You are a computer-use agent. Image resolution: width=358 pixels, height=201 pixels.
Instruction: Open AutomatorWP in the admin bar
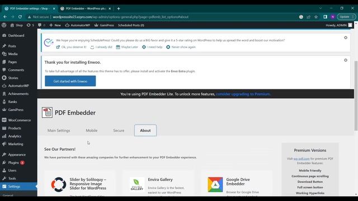click(x=78, y=25)
